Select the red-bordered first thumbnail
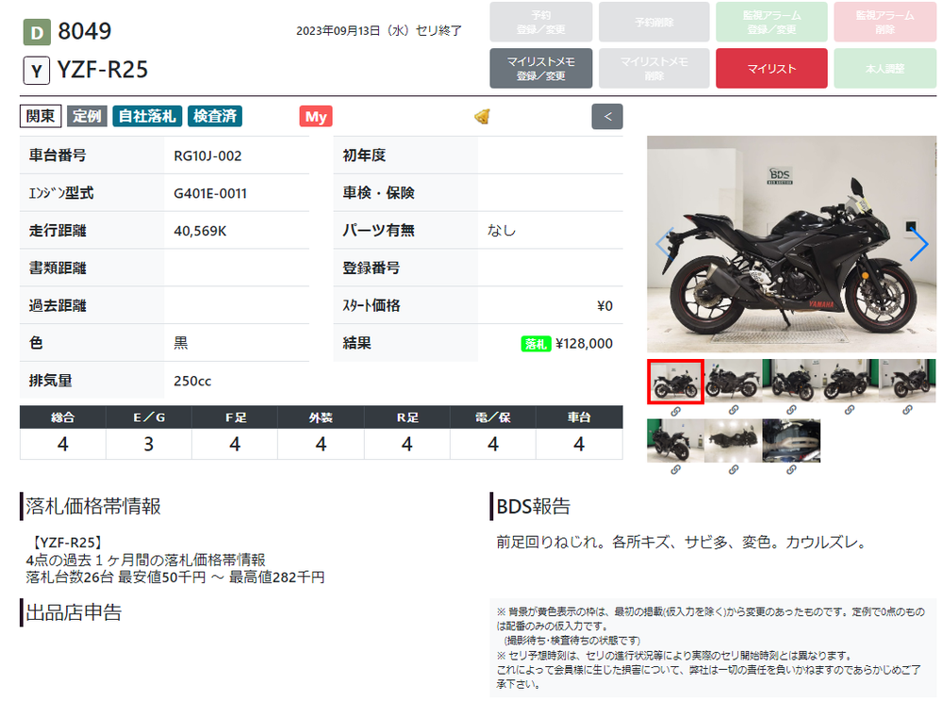943x701 pixels. point(675,382)
